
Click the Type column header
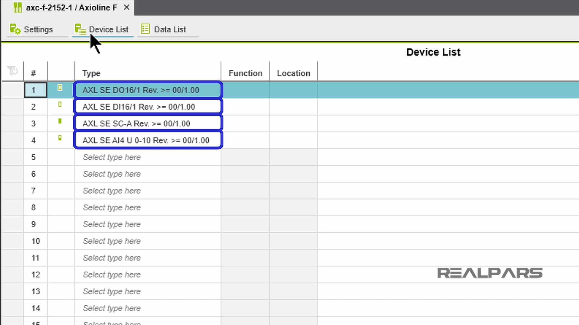click(x=148, y=73)
